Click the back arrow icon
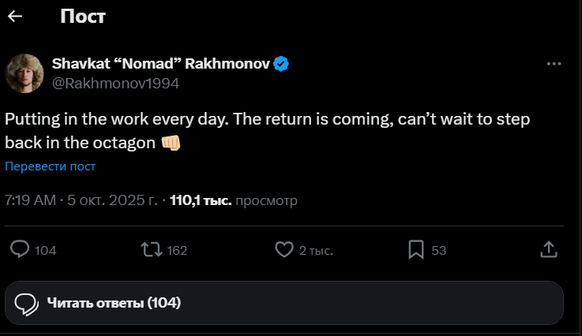The height and width of the screenshot is (336, 582). tap(15, 16)
